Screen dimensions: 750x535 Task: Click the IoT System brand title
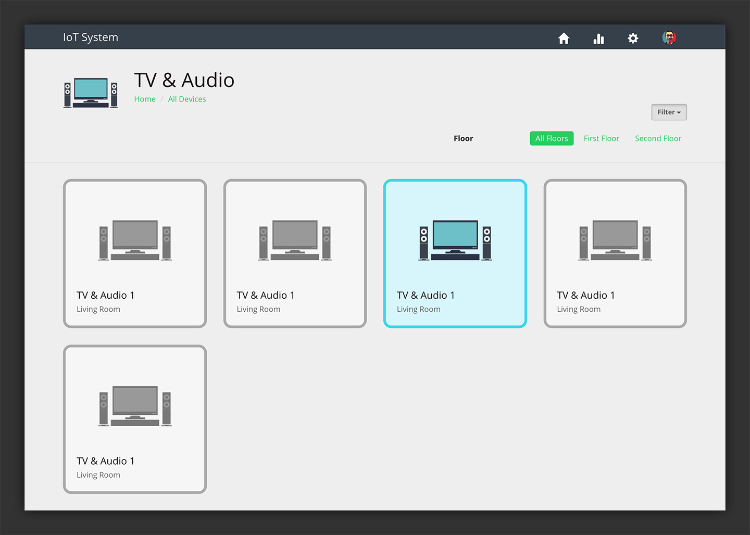pos(91,37)
